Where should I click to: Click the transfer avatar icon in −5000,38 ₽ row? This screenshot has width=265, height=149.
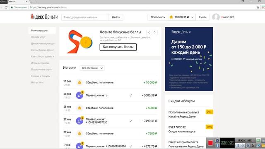(79, 95)
